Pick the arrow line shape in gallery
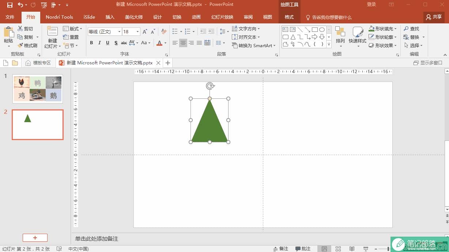Viewport: 449px width, 252px height. point(307,29)
